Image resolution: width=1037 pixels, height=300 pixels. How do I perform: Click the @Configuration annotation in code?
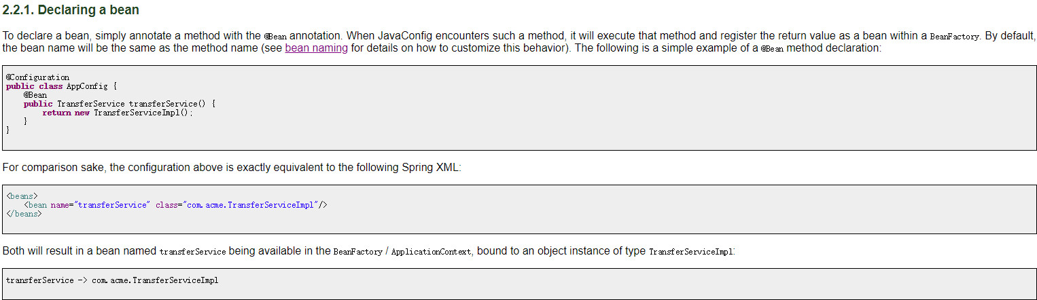click(37, 77)
